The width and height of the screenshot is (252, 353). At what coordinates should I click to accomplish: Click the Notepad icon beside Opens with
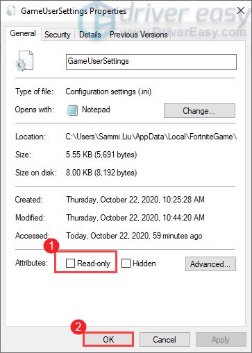coord(72,110)
